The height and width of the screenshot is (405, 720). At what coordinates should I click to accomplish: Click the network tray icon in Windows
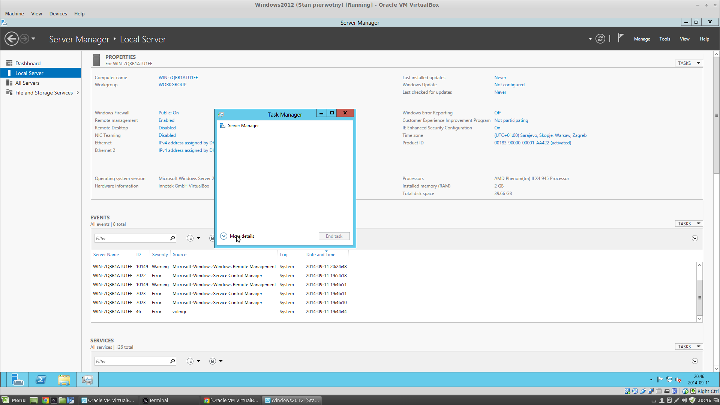click(669, 379)
